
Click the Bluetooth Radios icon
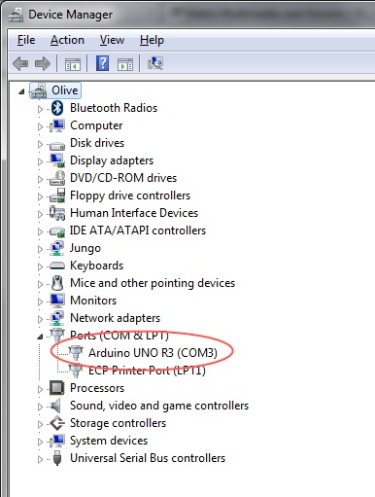tap(57, 108)
